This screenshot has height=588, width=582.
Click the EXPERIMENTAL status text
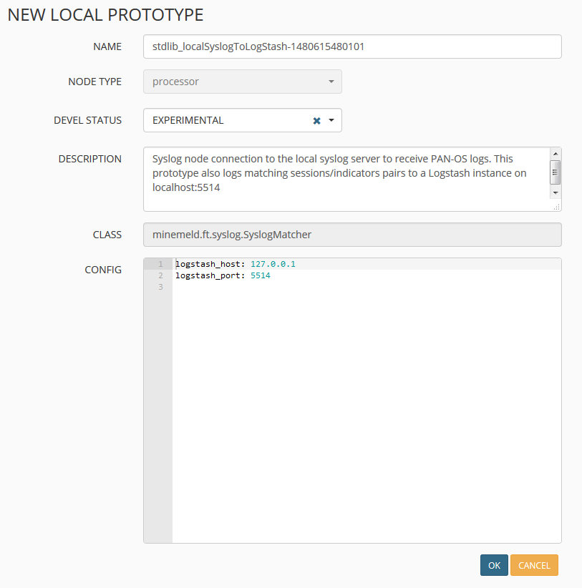[x=188, y=120]
